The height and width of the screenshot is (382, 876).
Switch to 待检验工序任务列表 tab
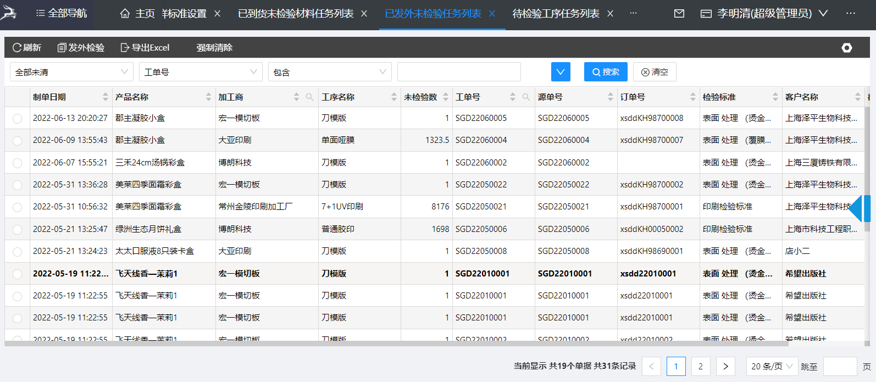[556, 14]
